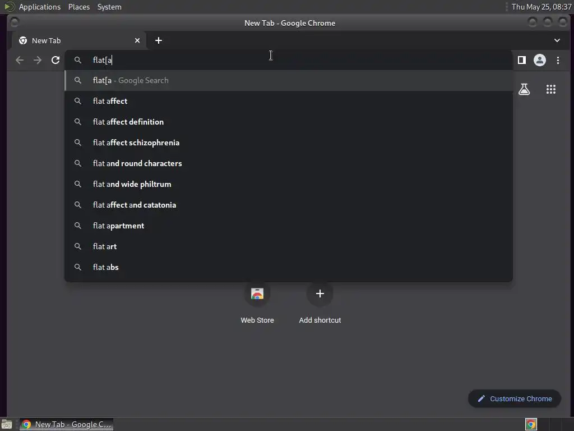The width and height of the screenshot is (574, 431).
Task: Open the System menu
Action: (109, 7)
